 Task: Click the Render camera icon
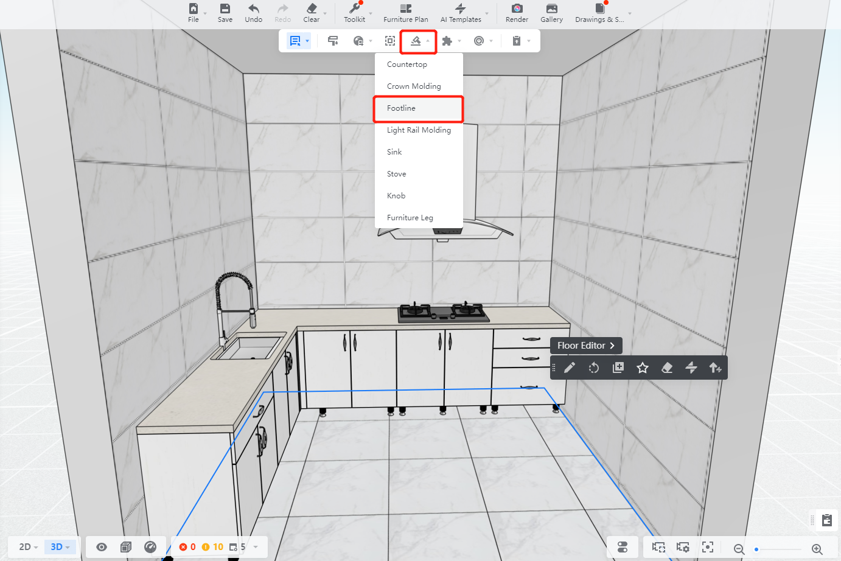click(x=517, y=9)
